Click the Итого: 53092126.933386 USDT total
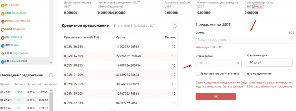This screenshot has height=111, width=296. 135,26
